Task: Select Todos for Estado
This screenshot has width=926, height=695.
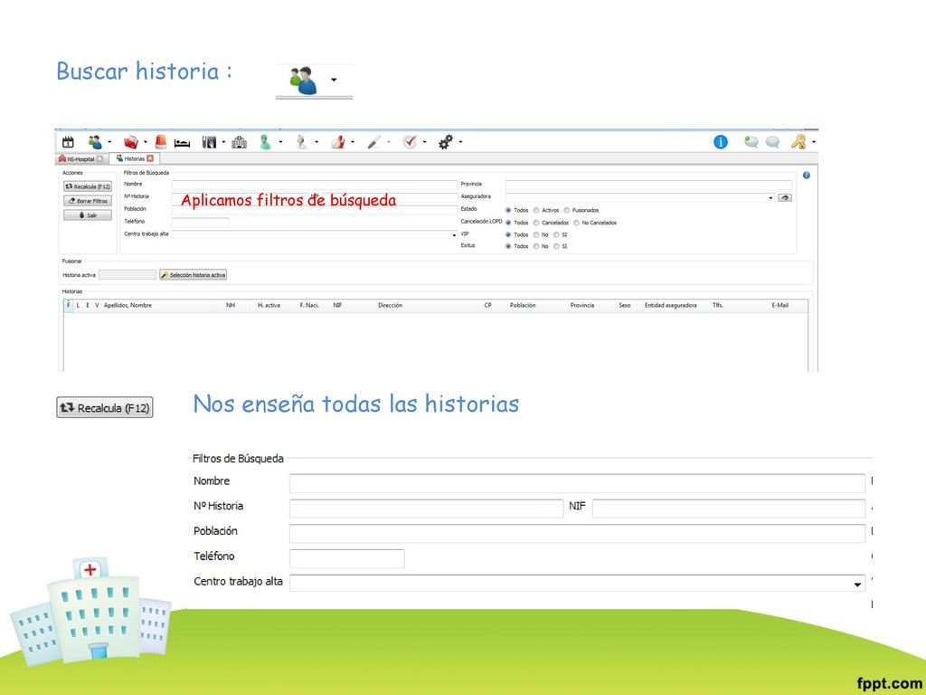Action: (508, 210)
